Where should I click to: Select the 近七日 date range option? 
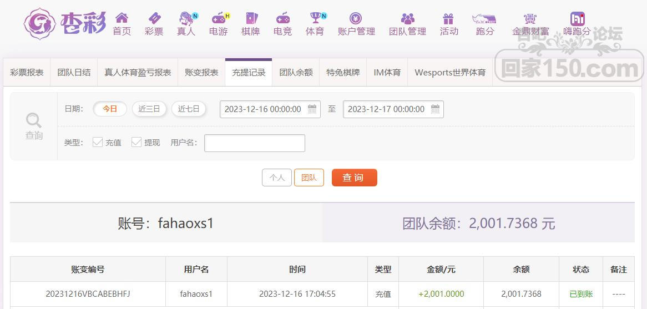click(189, 109)
